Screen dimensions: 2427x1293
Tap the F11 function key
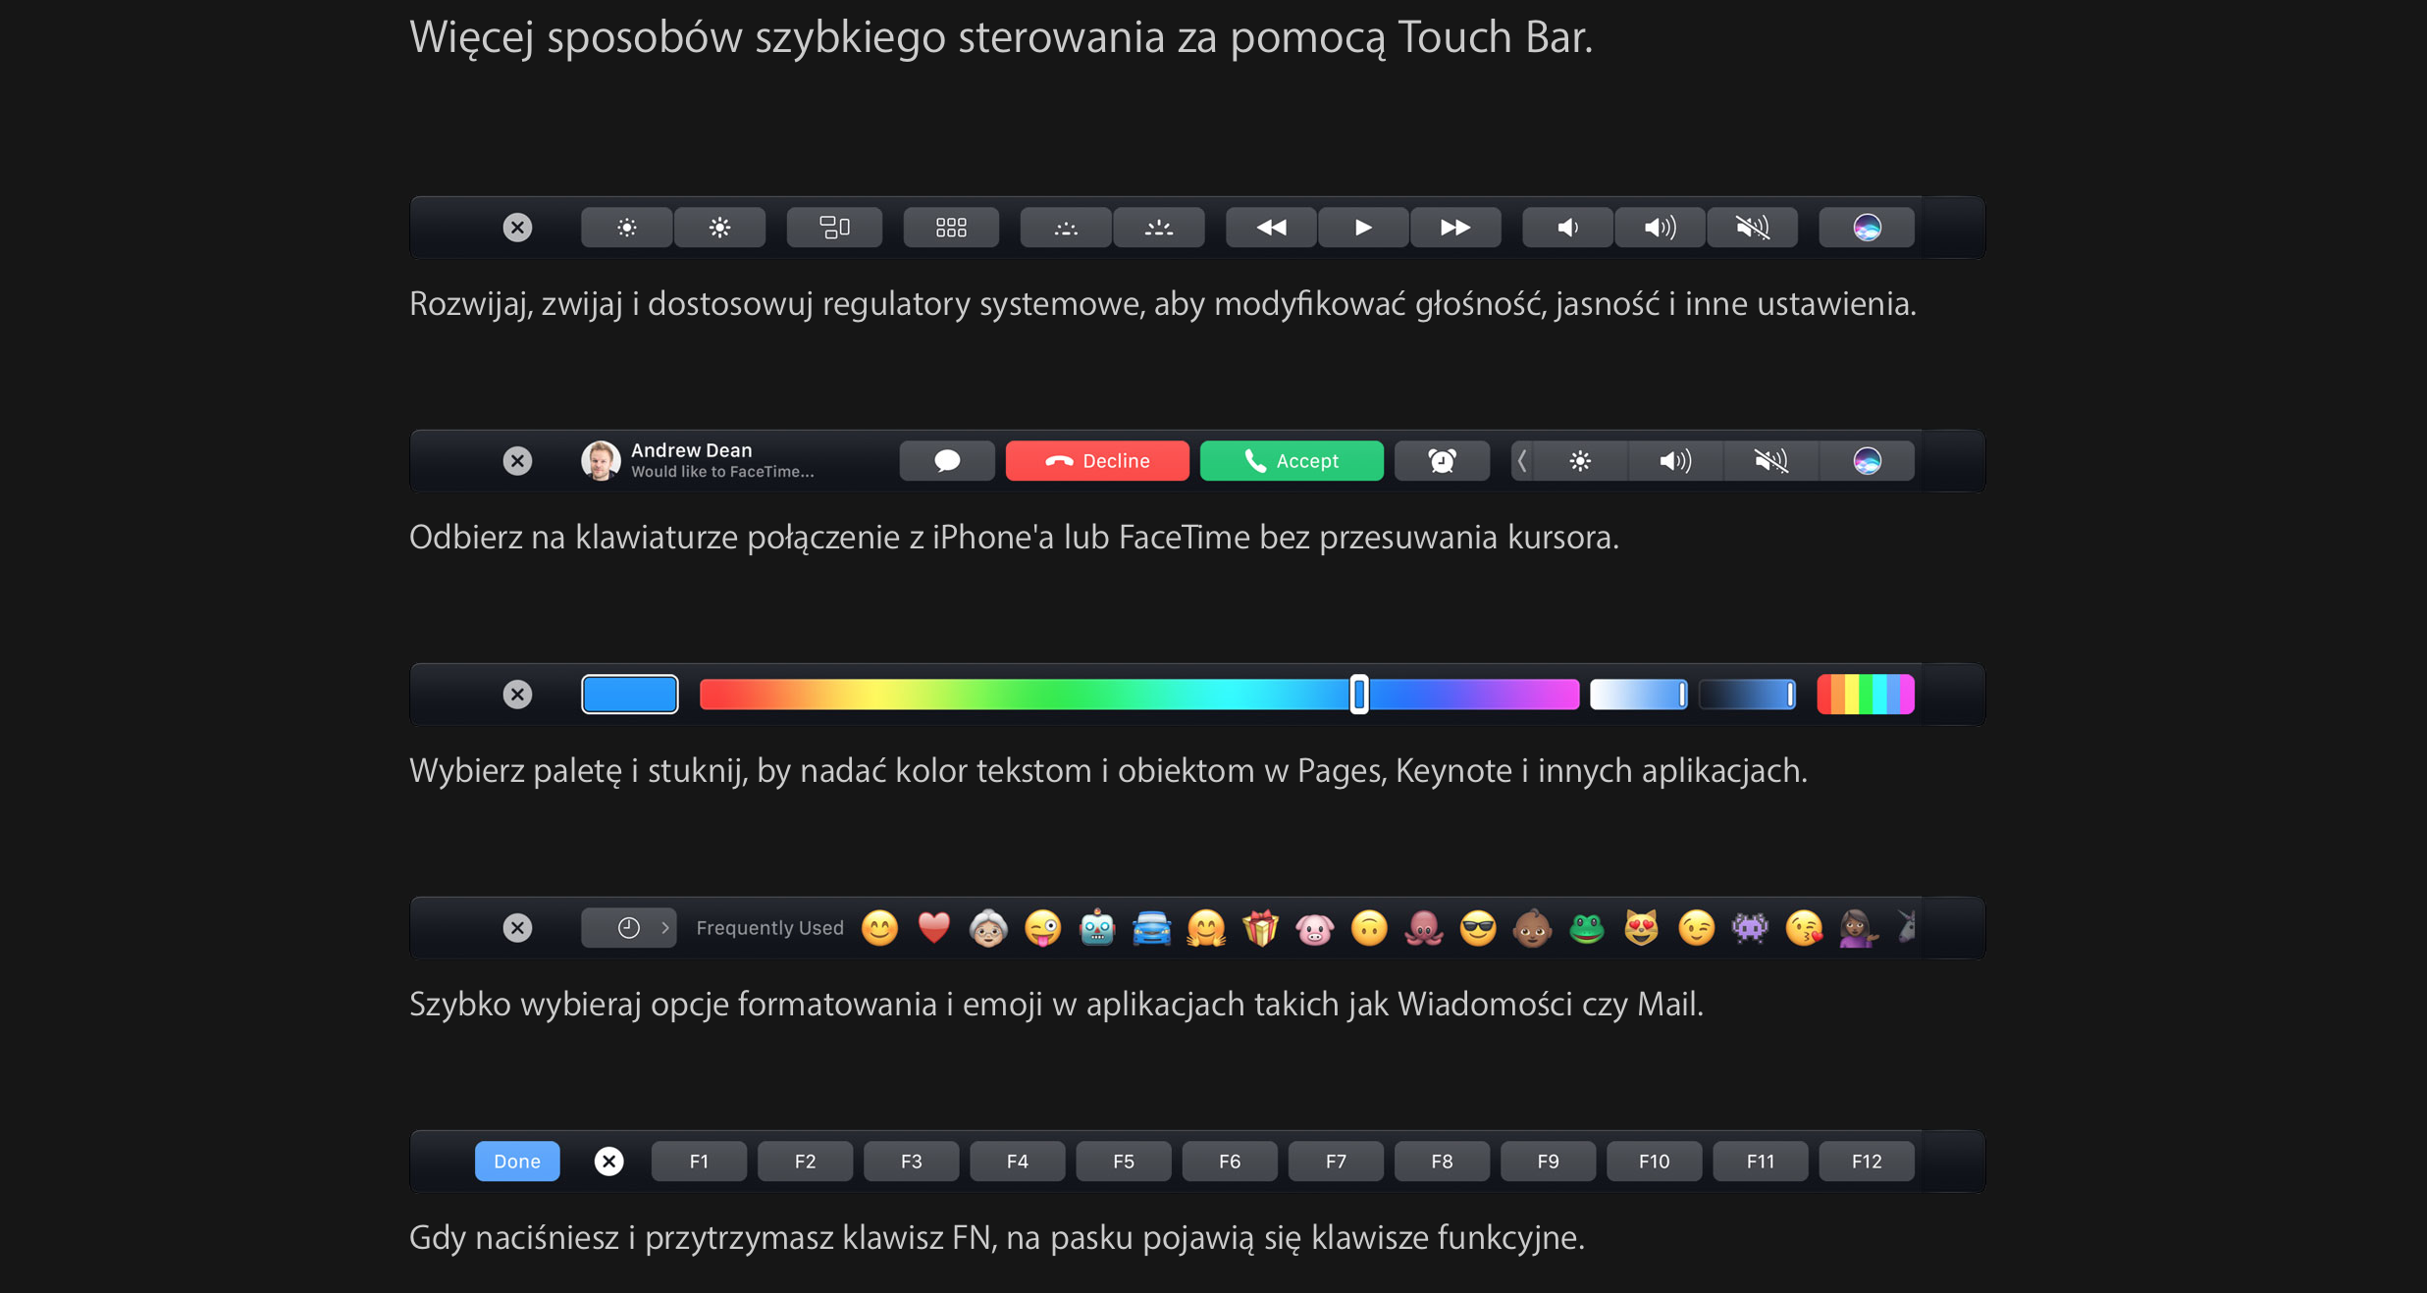point(1761,1162)
